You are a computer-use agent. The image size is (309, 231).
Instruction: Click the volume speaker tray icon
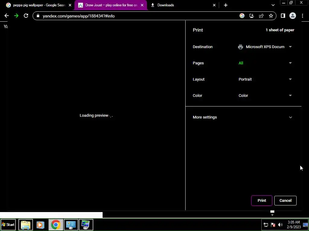[280, 225]
